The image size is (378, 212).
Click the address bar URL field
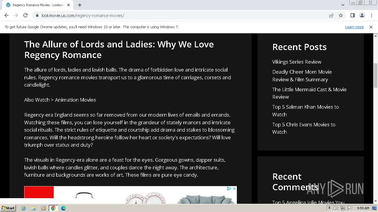pyautogui.click(x=183, y=15)
